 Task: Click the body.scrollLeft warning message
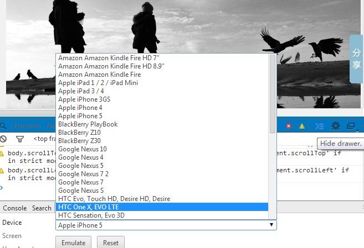tap(32, 174)
